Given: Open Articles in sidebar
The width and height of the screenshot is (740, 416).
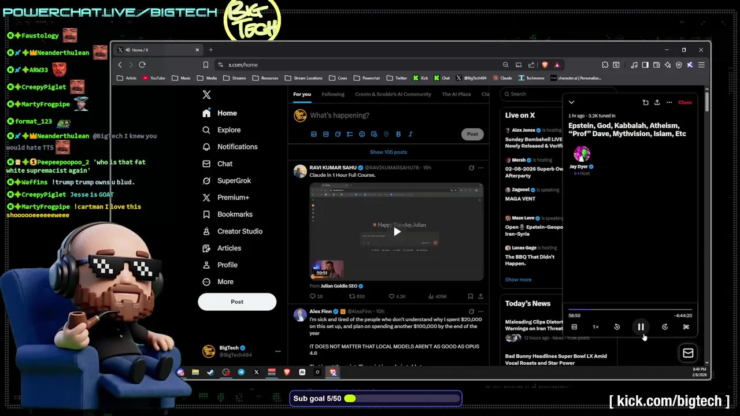Looking at the screenshot, I should (221, 248).
